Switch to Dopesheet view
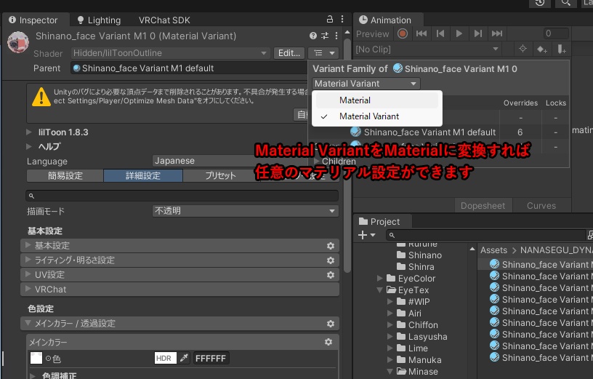The height and width of the screenshot is (379, 593). (x=483, y=206)
